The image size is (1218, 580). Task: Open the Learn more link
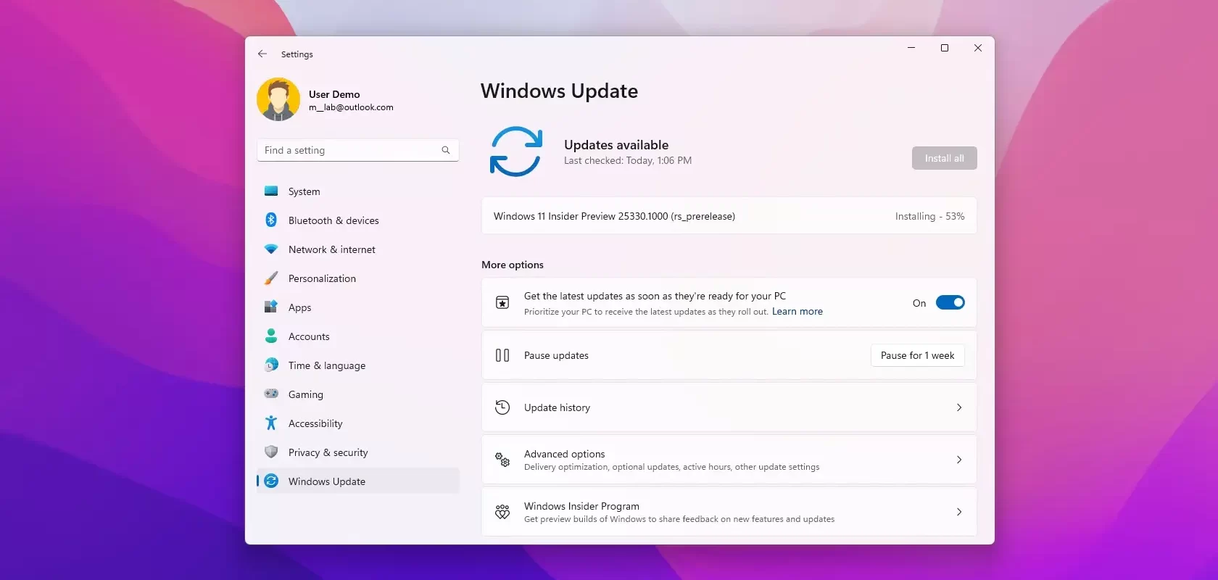797,312
